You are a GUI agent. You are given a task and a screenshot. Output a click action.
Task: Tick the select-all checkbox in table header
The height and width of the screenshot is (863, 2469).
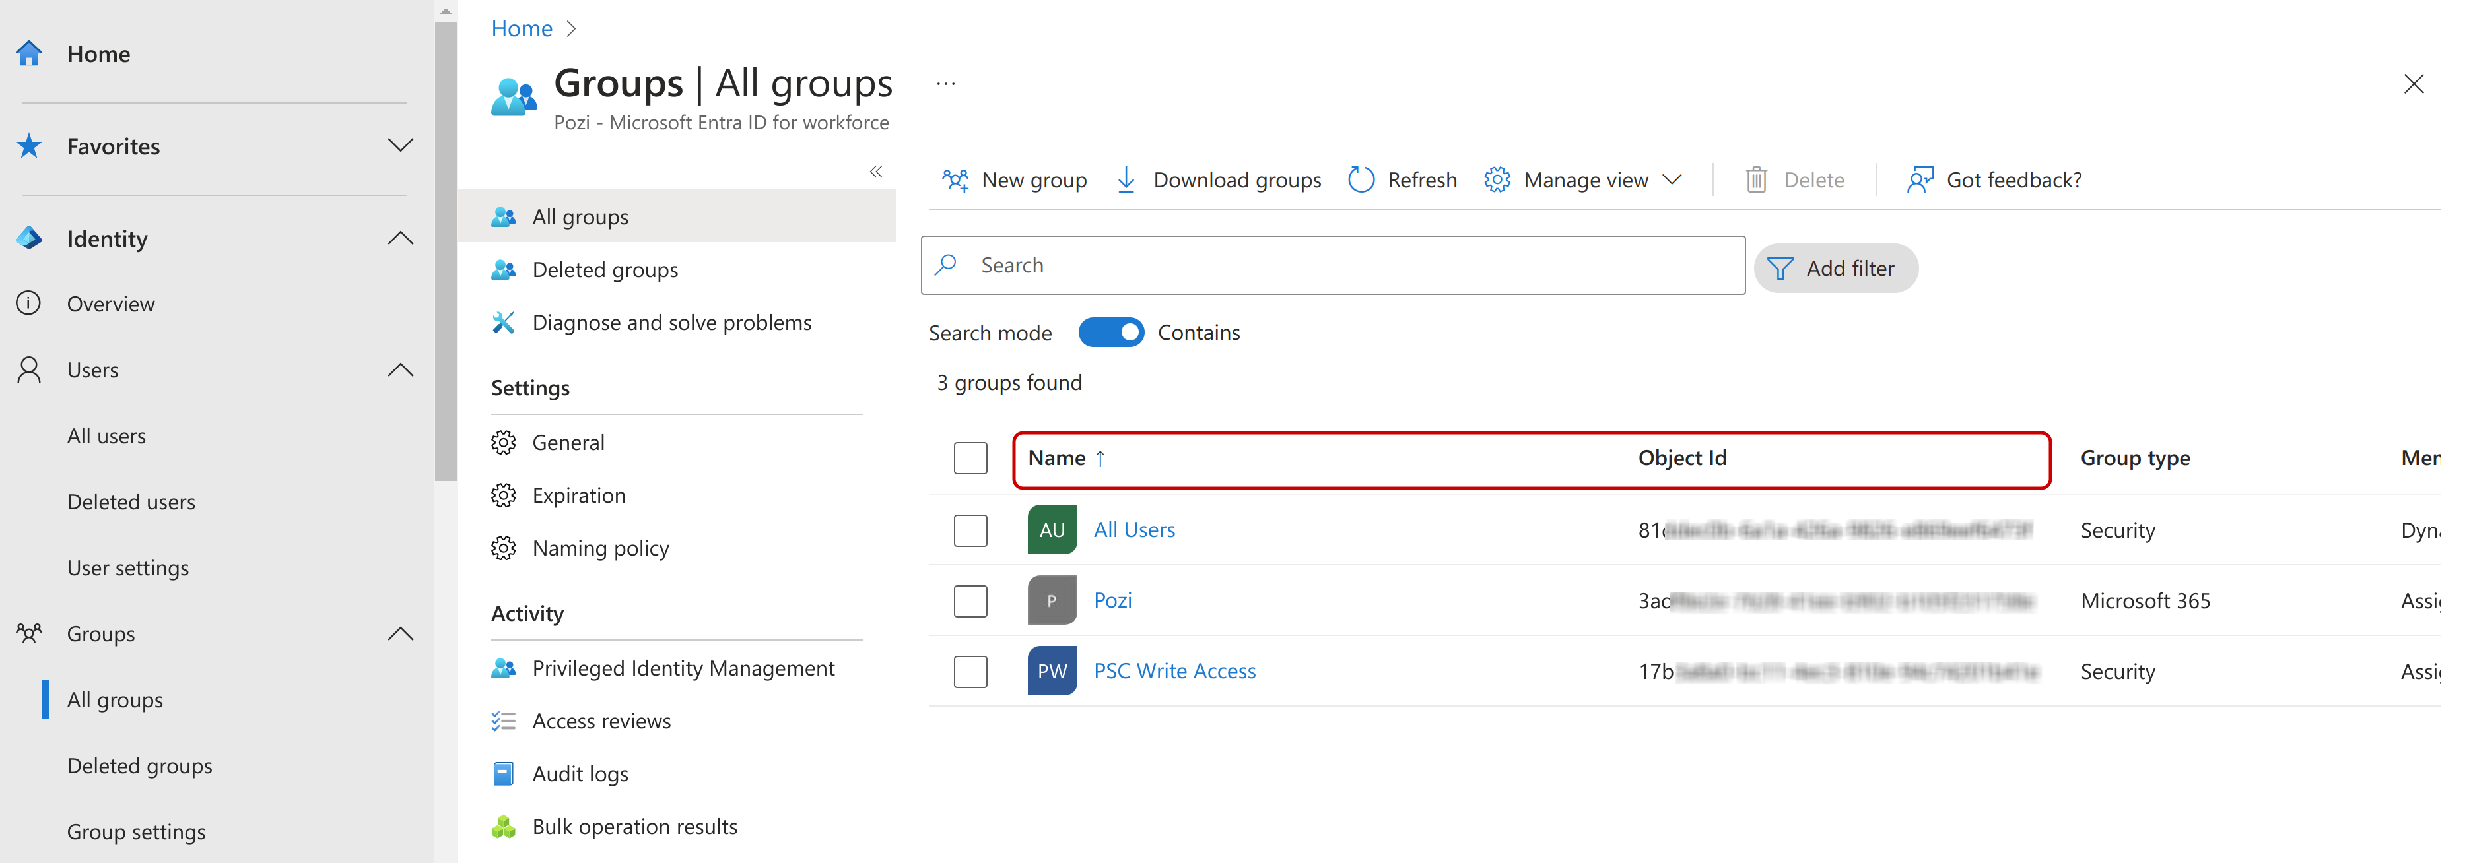tap(970, 458)
